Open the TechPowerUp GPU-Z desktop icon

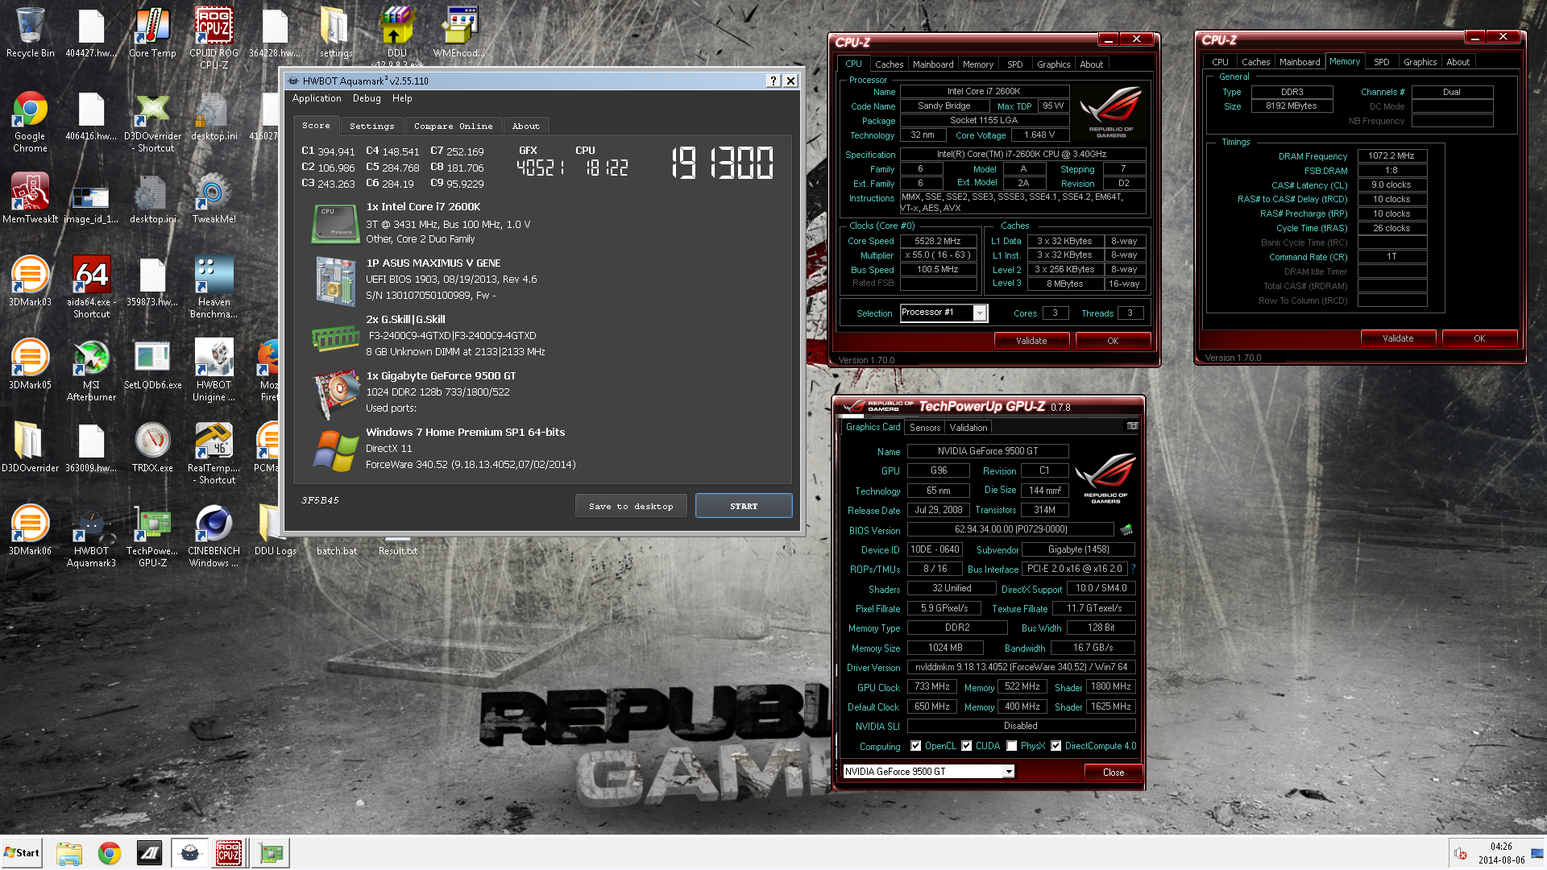coord(152,536)
